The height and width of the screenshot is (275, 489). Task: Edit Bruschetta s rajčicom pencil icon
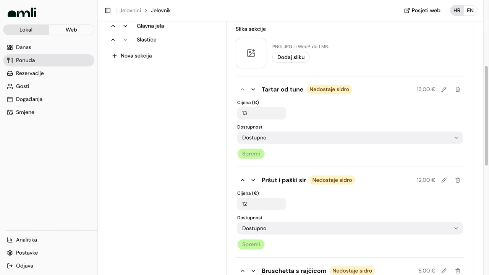point(444,271)
